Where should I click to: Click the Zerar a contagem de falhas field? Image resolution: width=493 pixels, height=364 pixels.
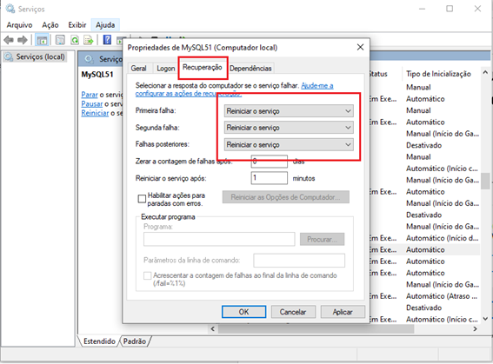pos(270,162)
